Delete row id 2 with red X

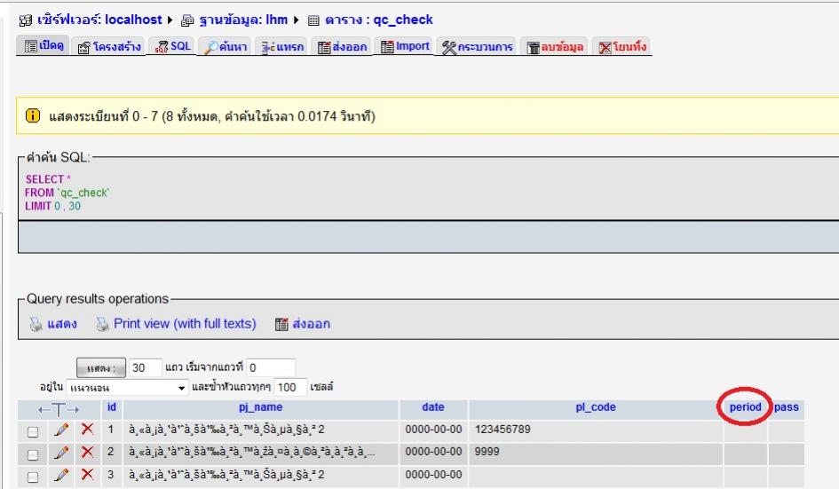coord(87,452)
